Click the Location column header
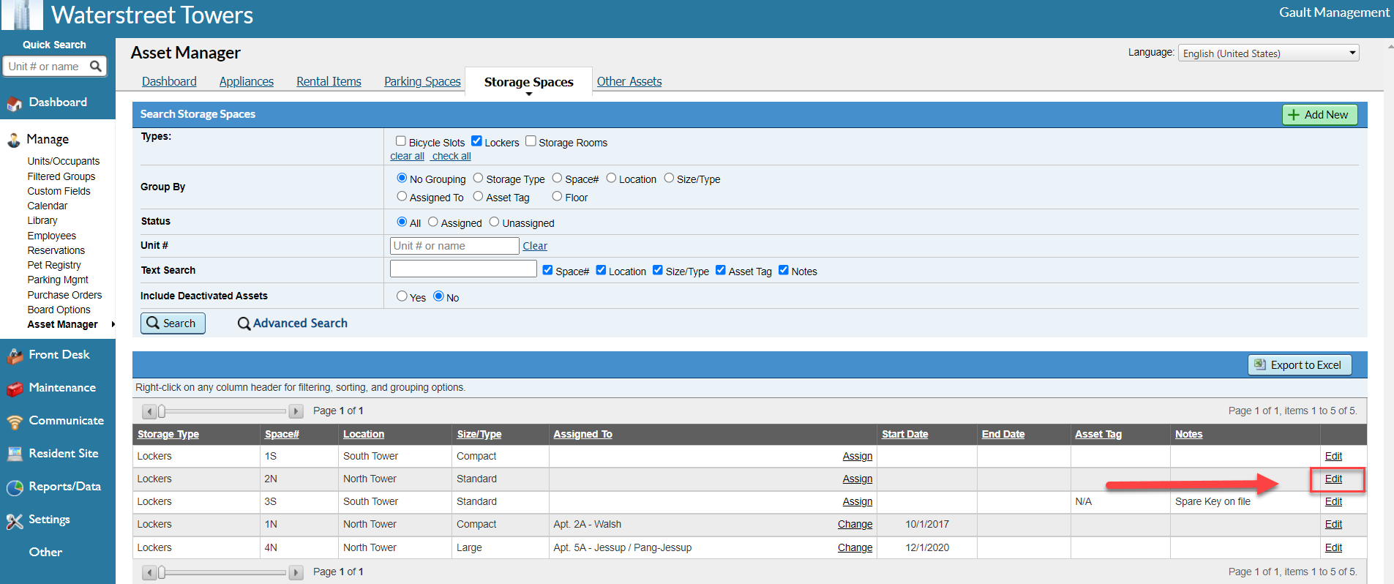The height and width of the screenshot is (584, 1394). click(364, 434)
